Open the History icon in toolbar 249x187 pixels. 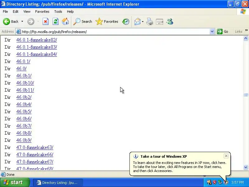point(126,22)
